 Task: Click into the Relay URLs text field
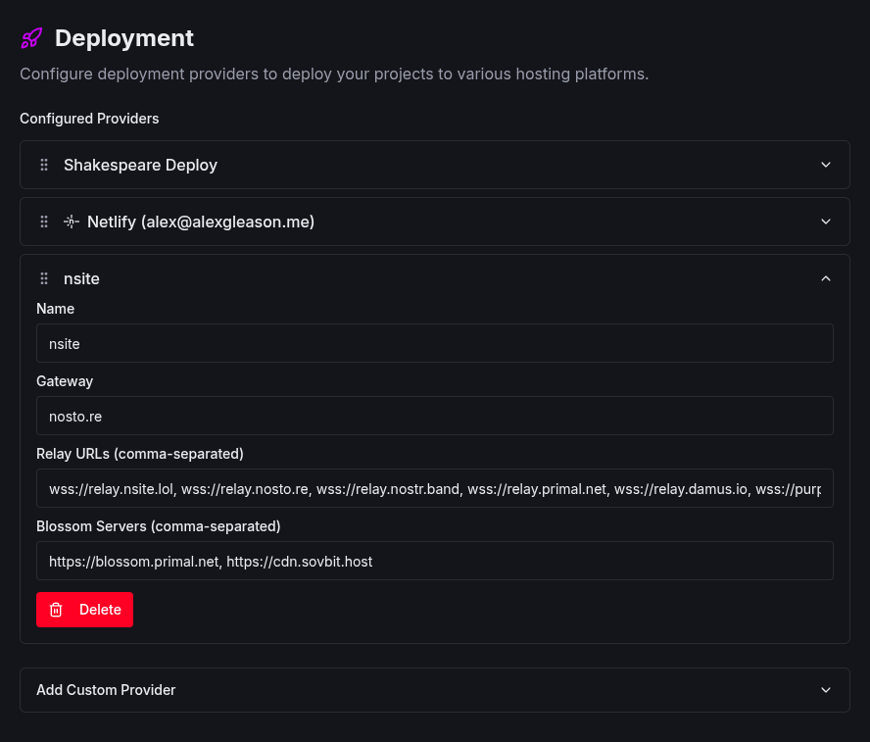pos(434,488)
